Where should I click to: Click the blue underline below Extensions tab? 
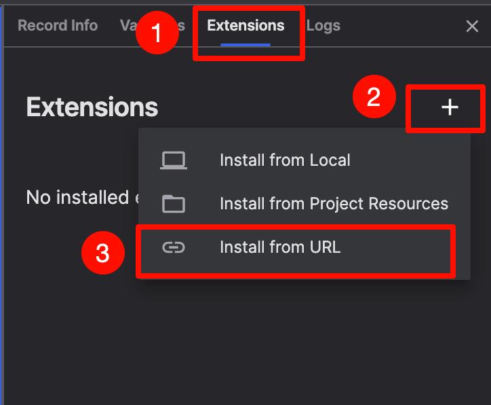tap(245, 45)
